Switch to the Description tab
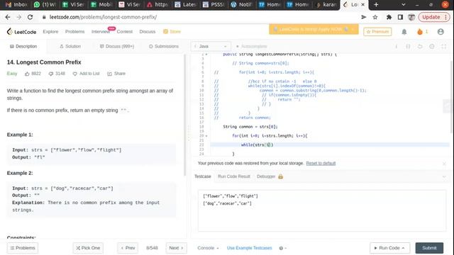454x255 pixels. point(23,46)
